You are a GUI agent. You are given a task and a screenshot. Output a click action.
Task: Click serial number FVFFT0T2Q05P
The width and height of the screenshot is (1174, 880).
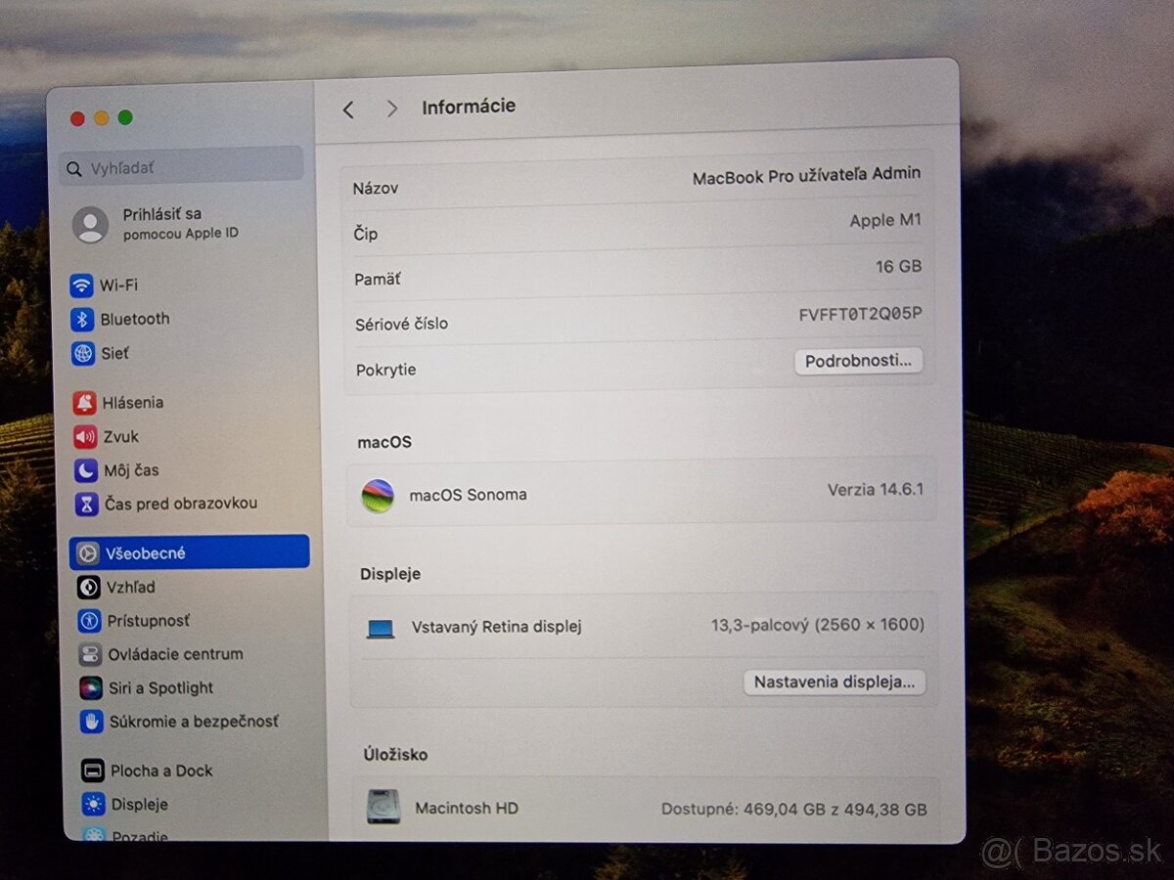[861, 314]
